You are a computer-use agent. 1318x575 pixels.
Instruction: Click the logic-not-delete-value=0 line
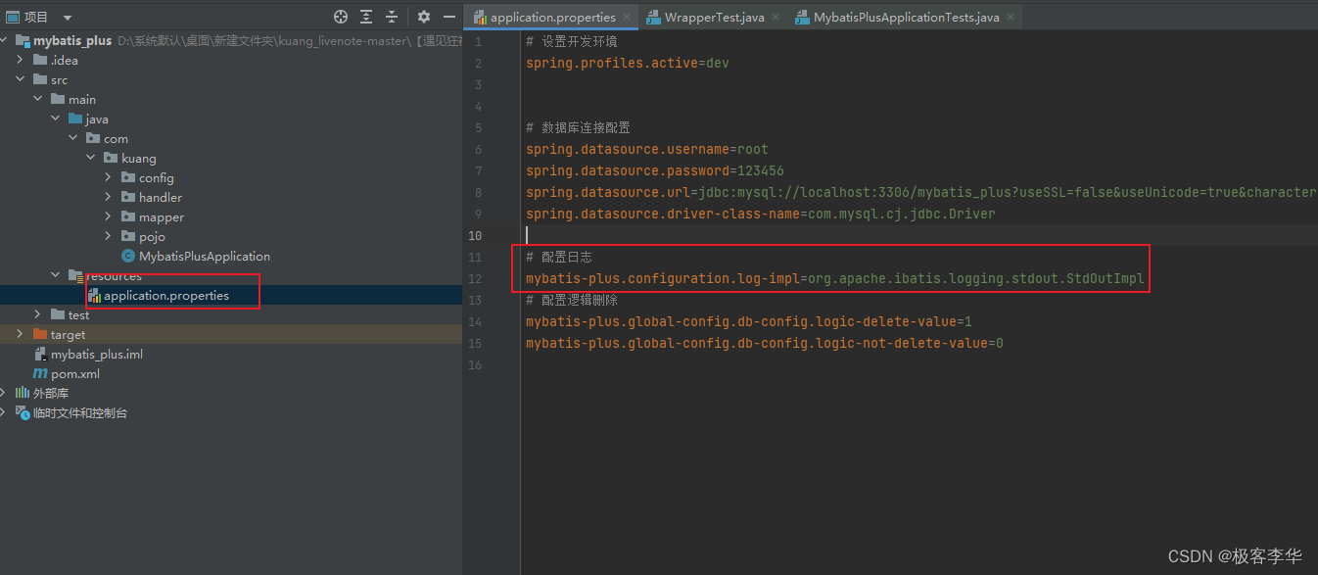coord(765,343)
